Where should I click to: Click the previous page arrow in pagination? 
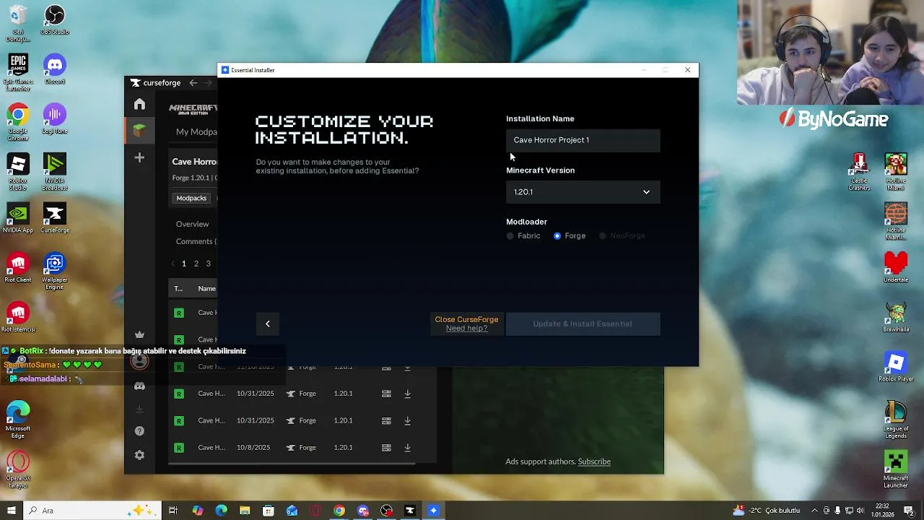(173, 264)
